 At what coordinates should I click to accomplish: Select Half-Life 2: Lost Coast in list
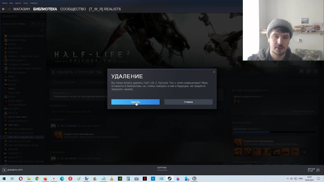(19, 141)
